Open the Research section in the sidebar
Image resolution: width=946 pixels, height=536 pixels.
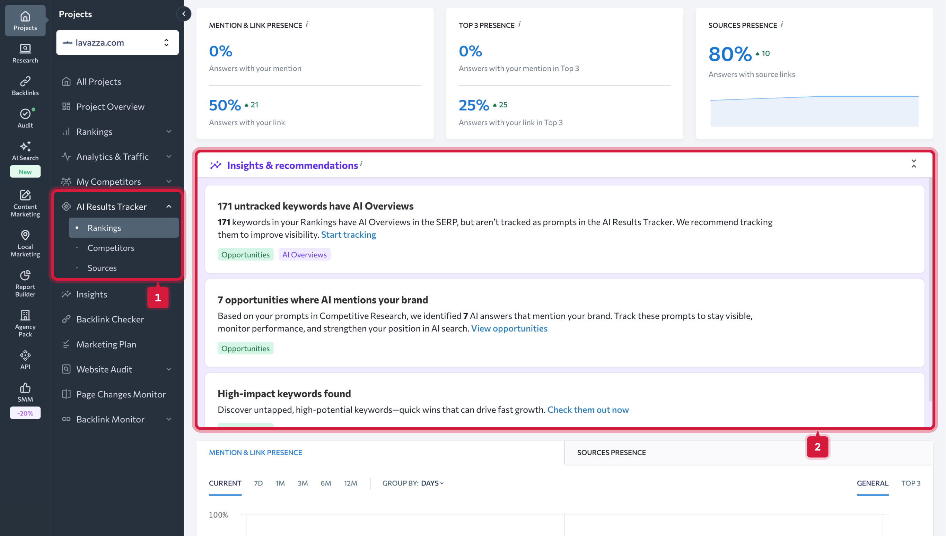[25, 53]
